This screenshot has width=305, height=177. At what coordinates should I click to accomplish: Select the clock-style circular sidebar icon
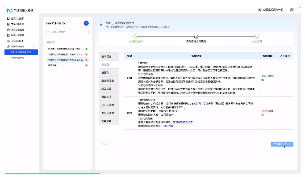coord(8,30)
